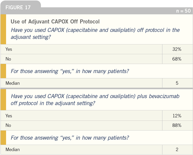Click the median value 5
The image size is (193, 155).
click(x=177, y=83)
